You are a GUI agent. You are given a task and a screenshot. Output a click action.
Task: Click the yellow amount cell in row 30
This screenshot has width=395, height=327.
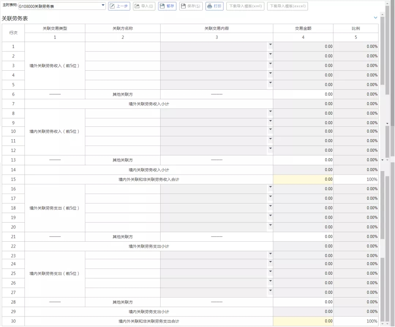coord(303,321)
